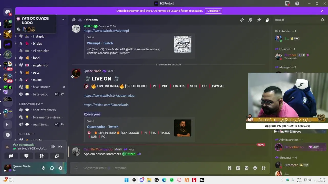Open the GIF picker
The height and width of the screenshot is (184, 328).
[x=238, y=168]
